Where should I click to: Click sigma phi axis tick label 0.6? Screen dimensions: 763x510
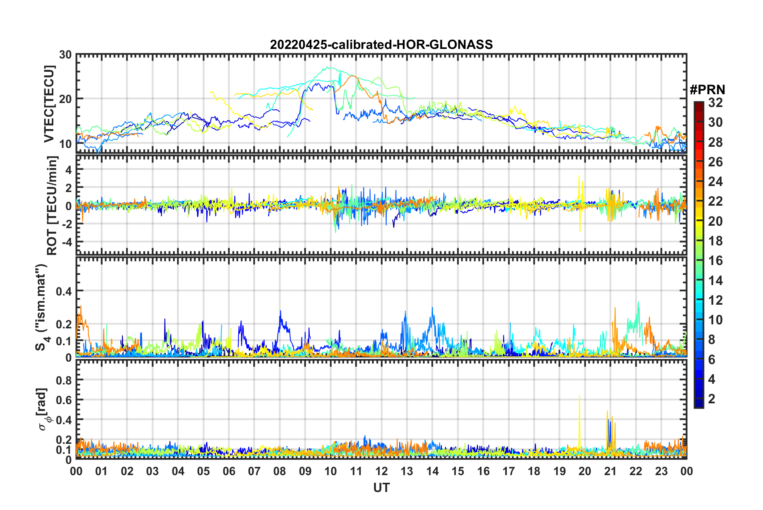[x=64, y=400]
